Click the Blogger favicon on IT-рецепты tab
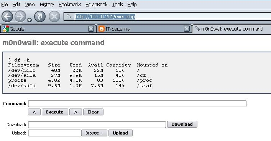 [102, 29]
